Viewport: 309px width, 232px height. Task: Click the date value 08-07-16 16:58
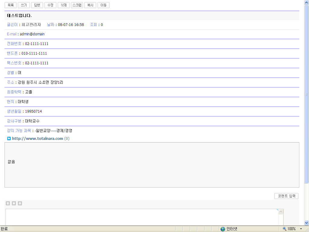(x=71, y=25)
